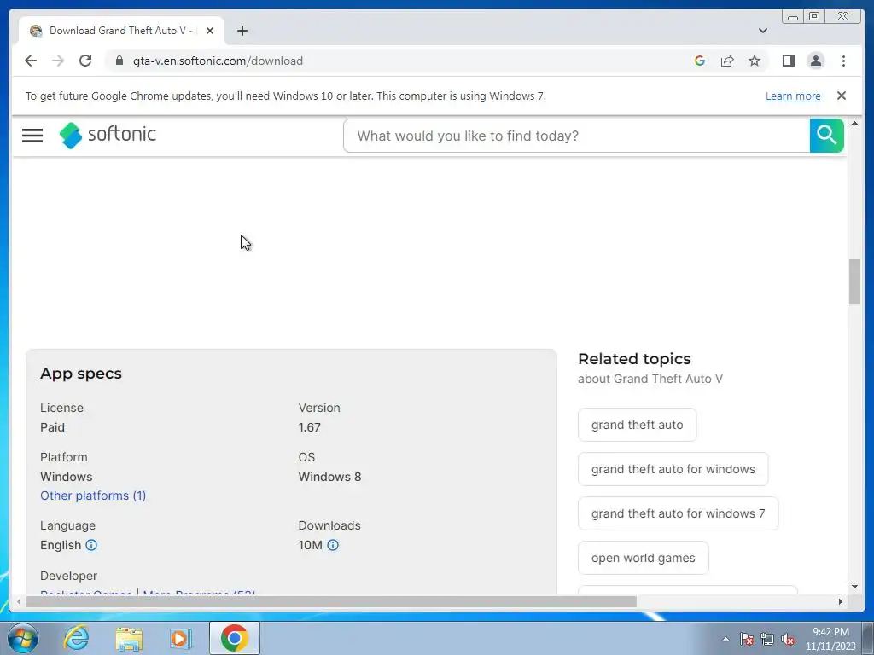
Task: Click info icon next to English
Action: pos(91,545)
